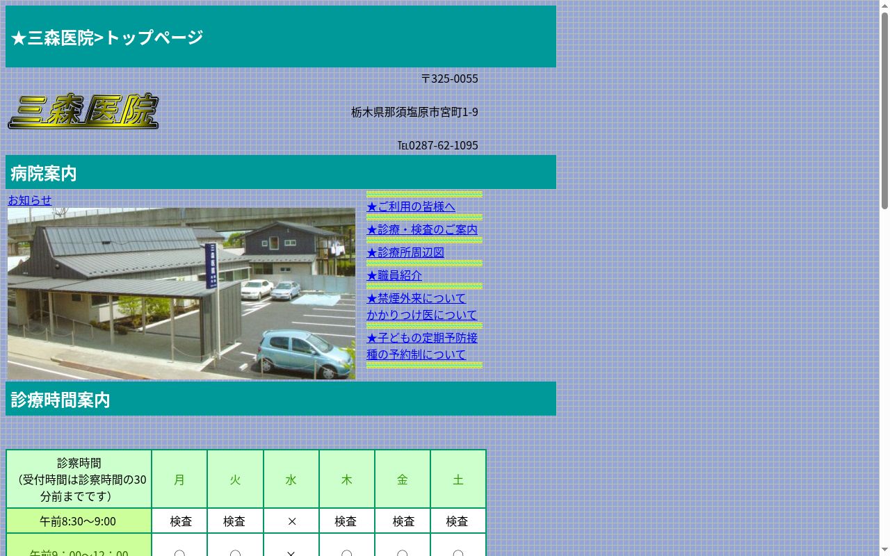This screenshot has height=556, width=890.
Task: Click the × cell in the 午前8:30〜9:00 row
Action: point(291,521)
